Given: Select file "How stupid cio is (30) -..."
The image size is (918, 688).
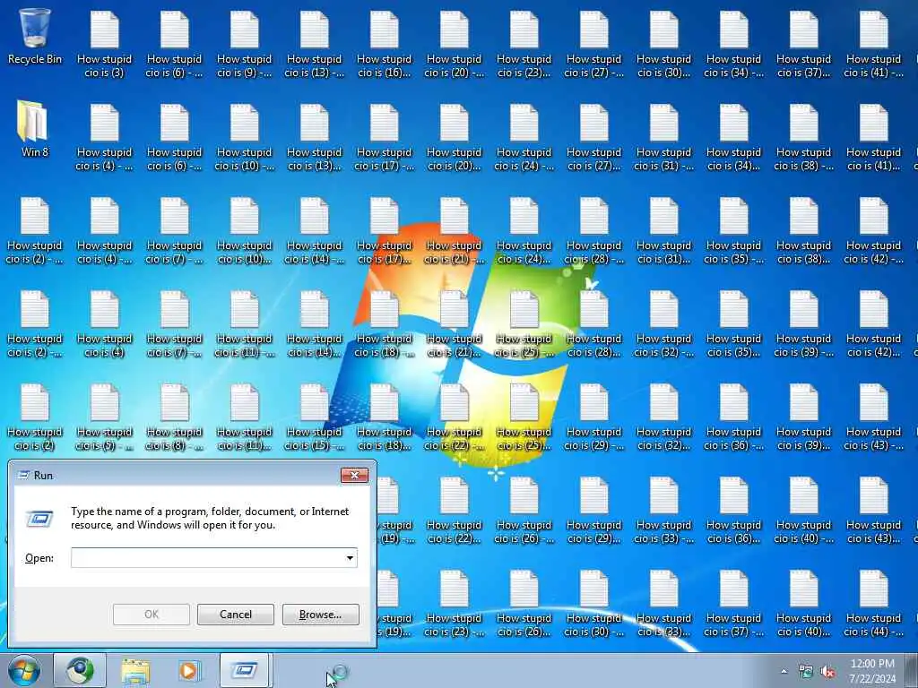Looking at the screenshot, I should click(593, 604).
